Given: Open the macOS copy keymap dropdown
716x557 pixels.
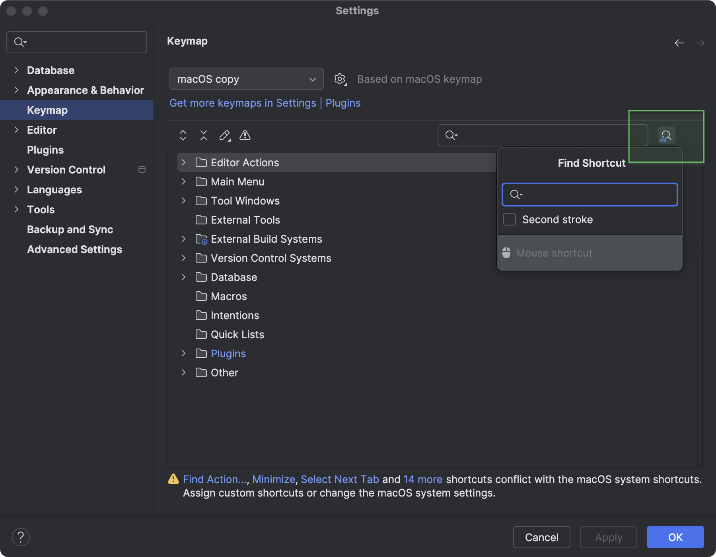Looking at the screenshot, I should tap(246, 79).
